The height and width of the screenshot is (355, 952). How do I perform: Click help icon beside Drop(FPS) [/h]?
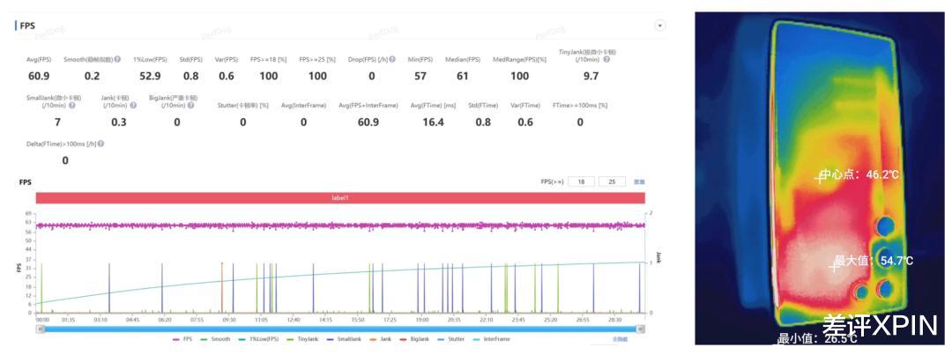392,60
